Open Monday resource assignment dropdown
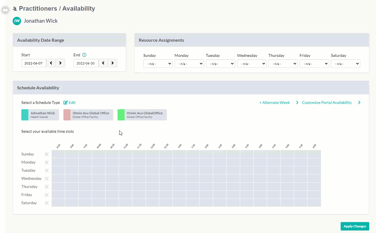This screenshot has width=376, height=233. [189, 64]
